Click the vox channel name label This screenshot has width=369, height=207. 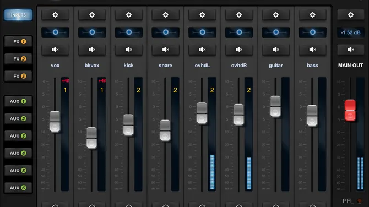pyautogui.click(x=55, y=66)
